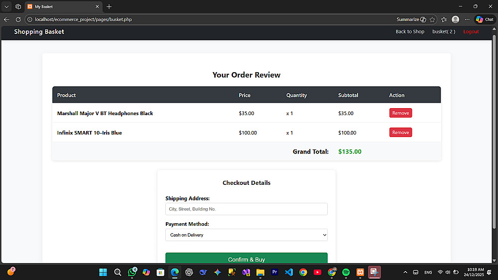498x280 pixels.
Task: Click Confirm & Buy button
Action: coord(247,258)
